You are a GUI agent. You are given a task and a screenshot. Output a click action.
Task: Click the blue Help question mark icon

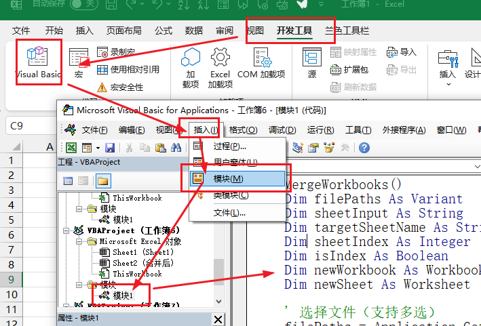[x=364, y=148]
